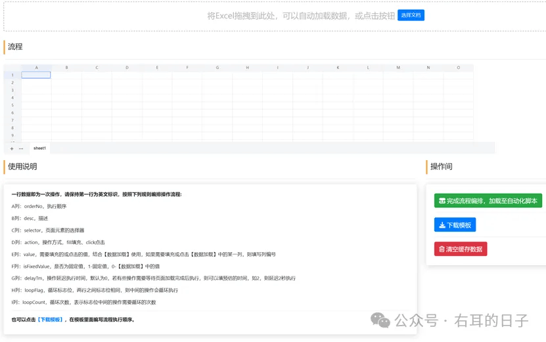
Task: Select cell C3 in the grid
Action: [97, 90]
